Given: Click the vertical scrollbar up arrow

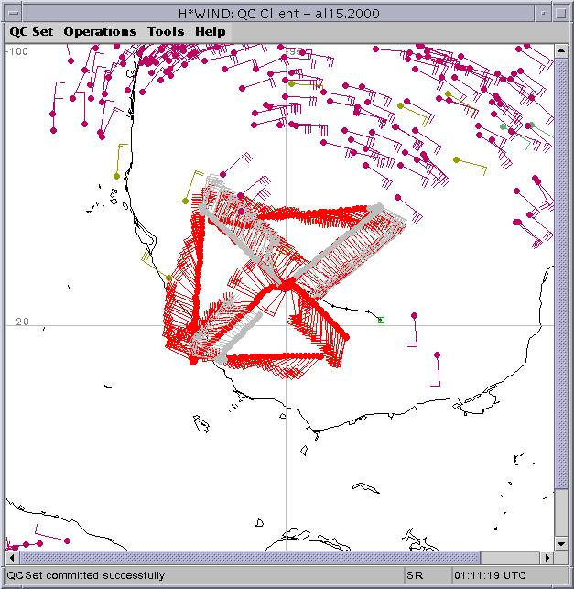Looking at the screenshot, I should coord(560,53).
